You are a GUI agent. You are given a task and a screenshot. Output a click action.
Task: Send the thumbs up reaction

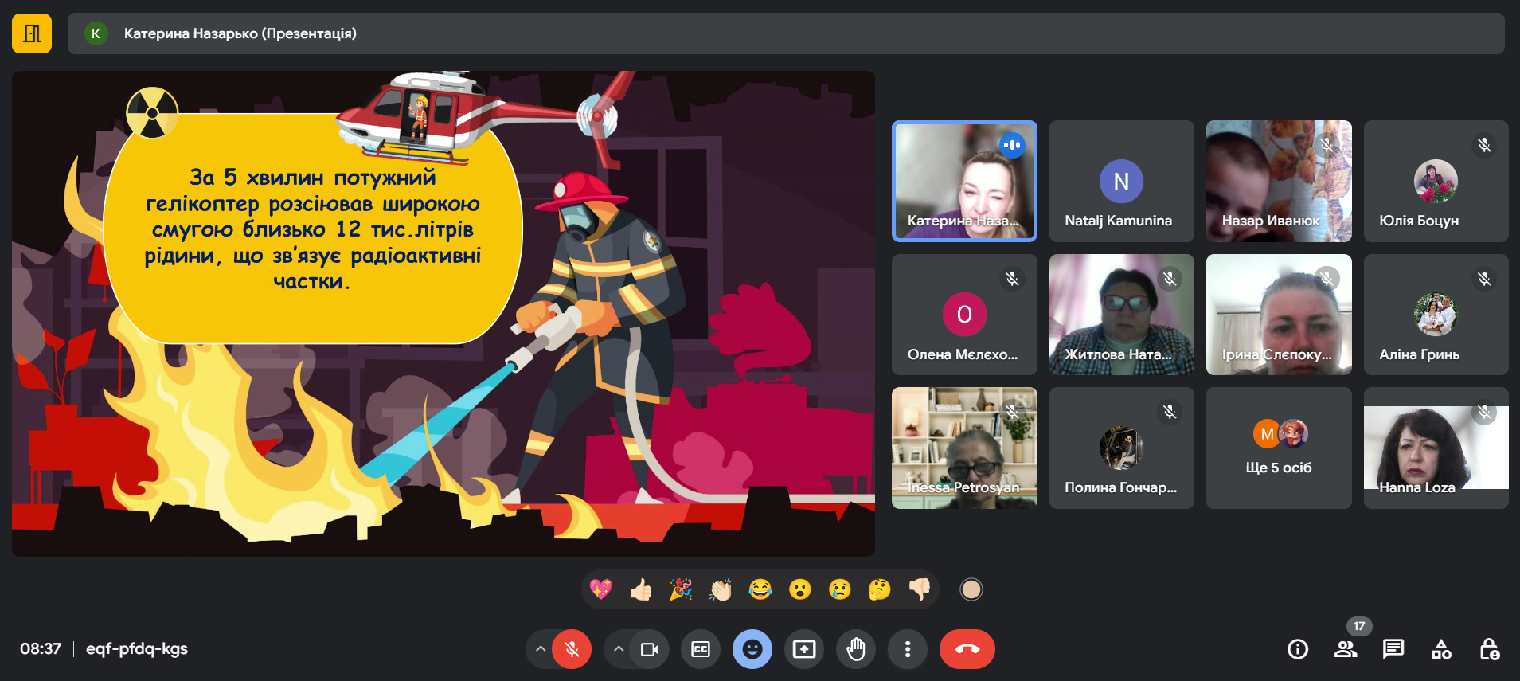point(641,589)
